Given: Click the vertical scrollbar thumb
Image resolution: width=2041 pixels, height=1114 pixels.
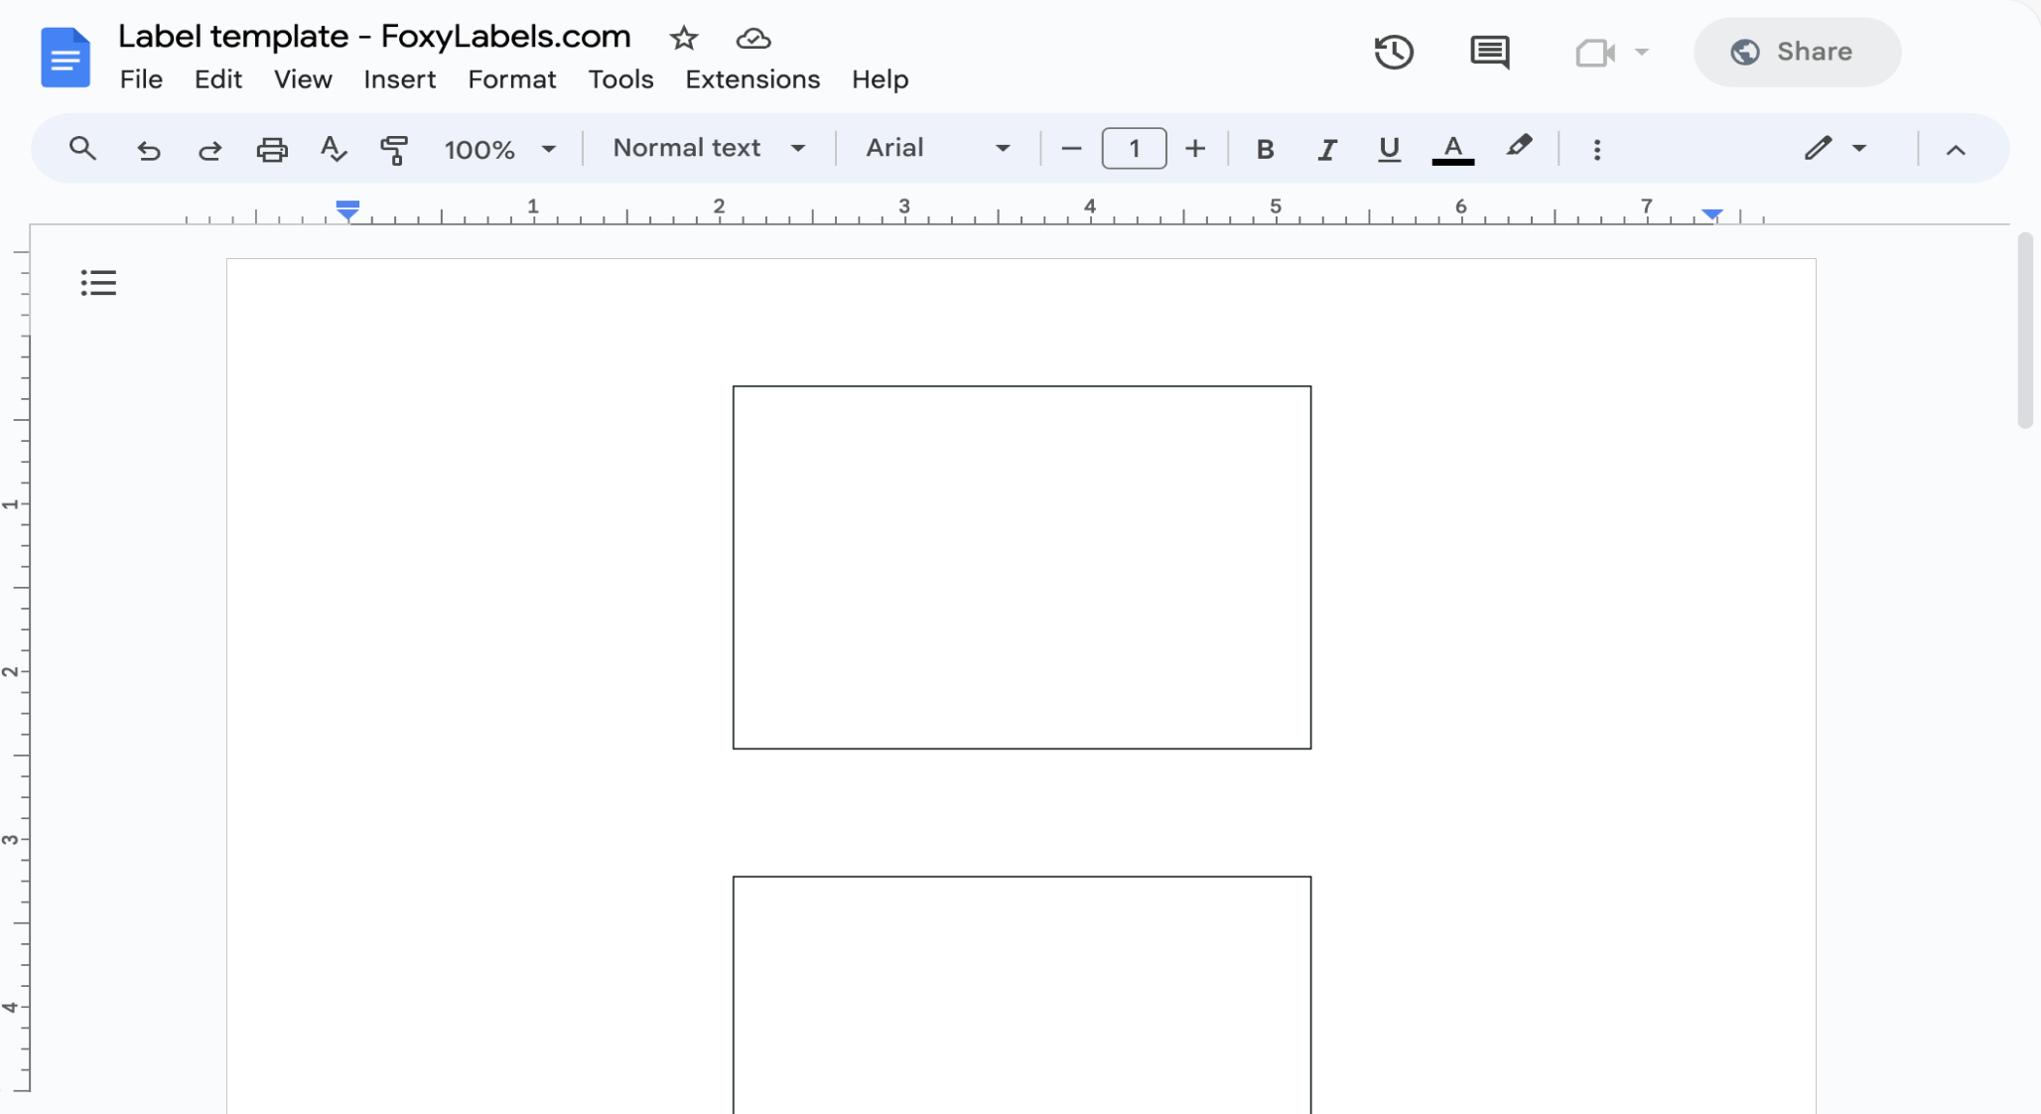Looking at the screenshot, I should 2025,330.
